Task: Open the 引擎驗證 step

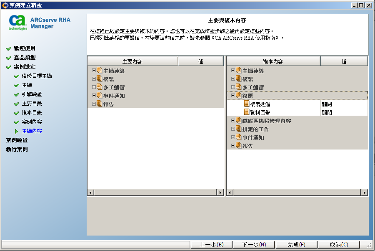Action: (x=32, y=94)
